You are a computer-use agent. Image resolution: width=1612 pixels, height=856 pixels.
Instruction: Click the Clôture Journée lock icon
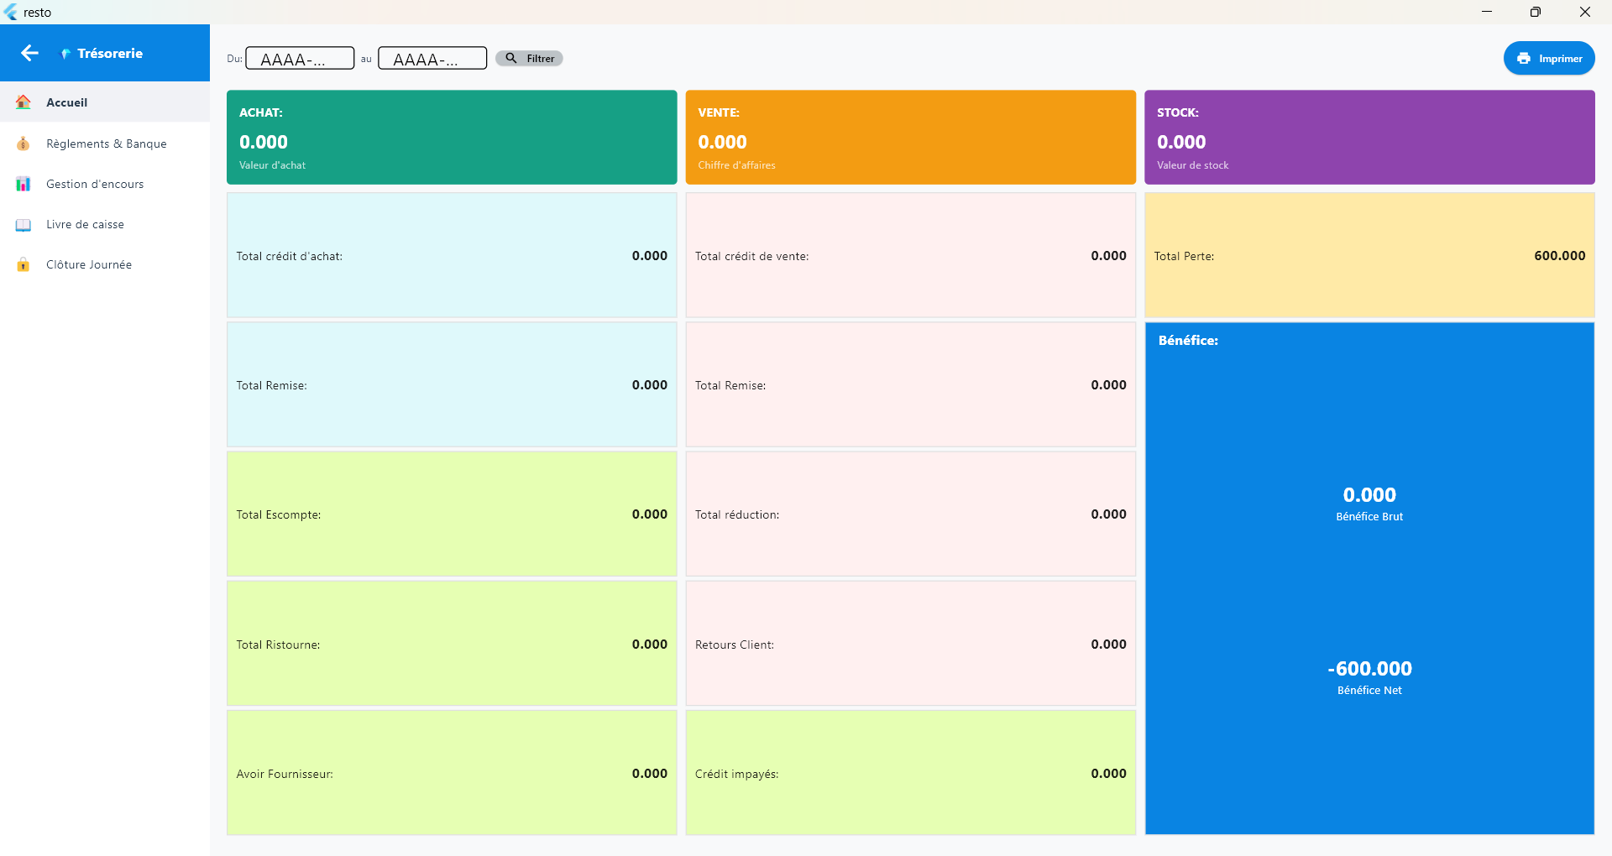pyautogui.click(x=24, y=264)
